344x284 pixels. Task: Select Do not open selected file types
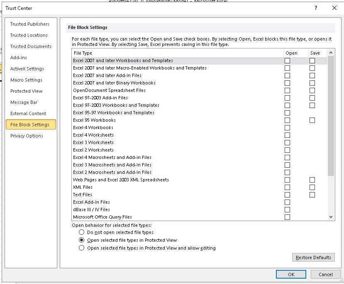pos(81,232)
